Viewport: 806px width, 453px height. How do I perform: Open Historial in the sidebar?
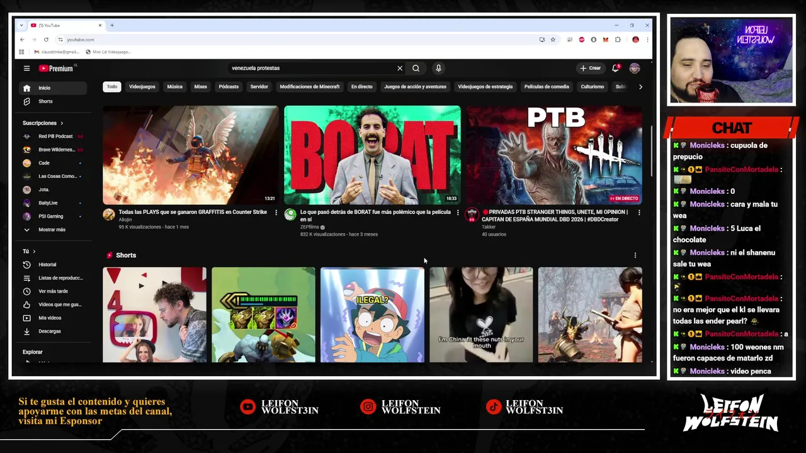click(54, 265)
